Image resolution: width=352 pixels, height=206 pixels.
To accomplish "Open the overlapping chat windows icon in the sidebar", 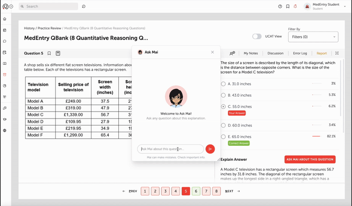I will (x=5, y=108).
